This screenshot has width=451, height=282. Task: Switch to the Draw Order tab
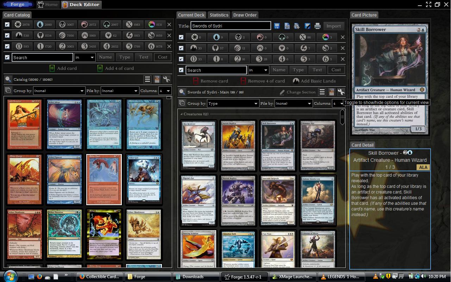[x=245, y=15]
